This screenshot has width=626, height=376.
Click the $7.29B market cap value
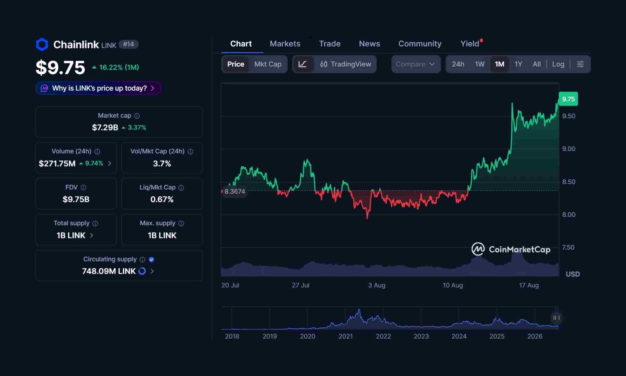click(x=105, y=128)
